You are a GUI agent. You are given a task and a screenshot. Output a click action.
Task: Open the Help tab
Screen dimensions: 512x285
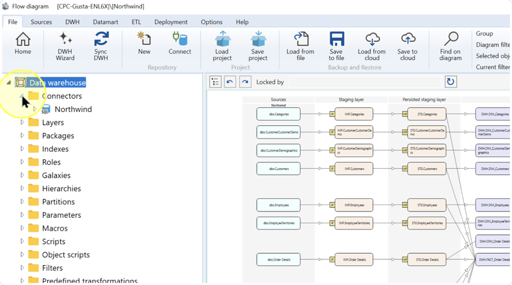(x=242, y=22)
